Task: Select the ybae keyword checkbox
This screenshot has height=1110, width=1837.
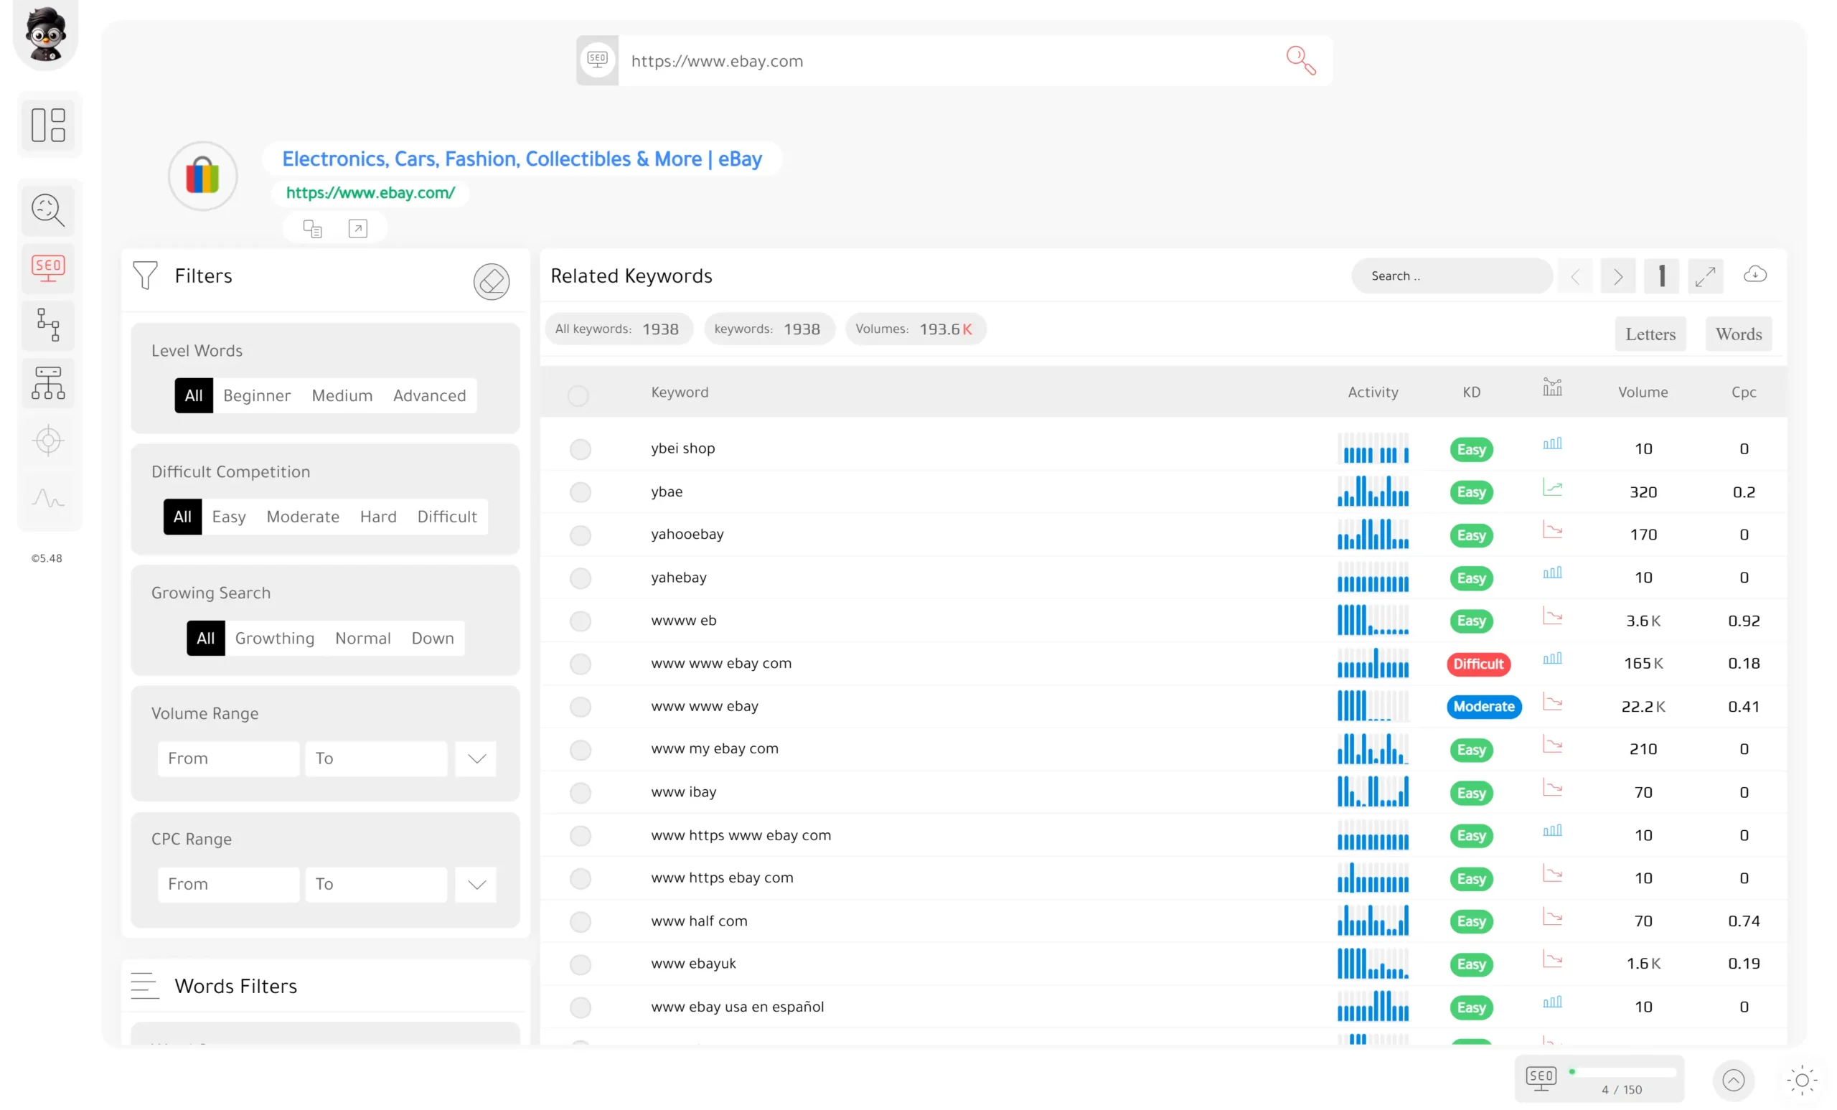Action: 580,492
